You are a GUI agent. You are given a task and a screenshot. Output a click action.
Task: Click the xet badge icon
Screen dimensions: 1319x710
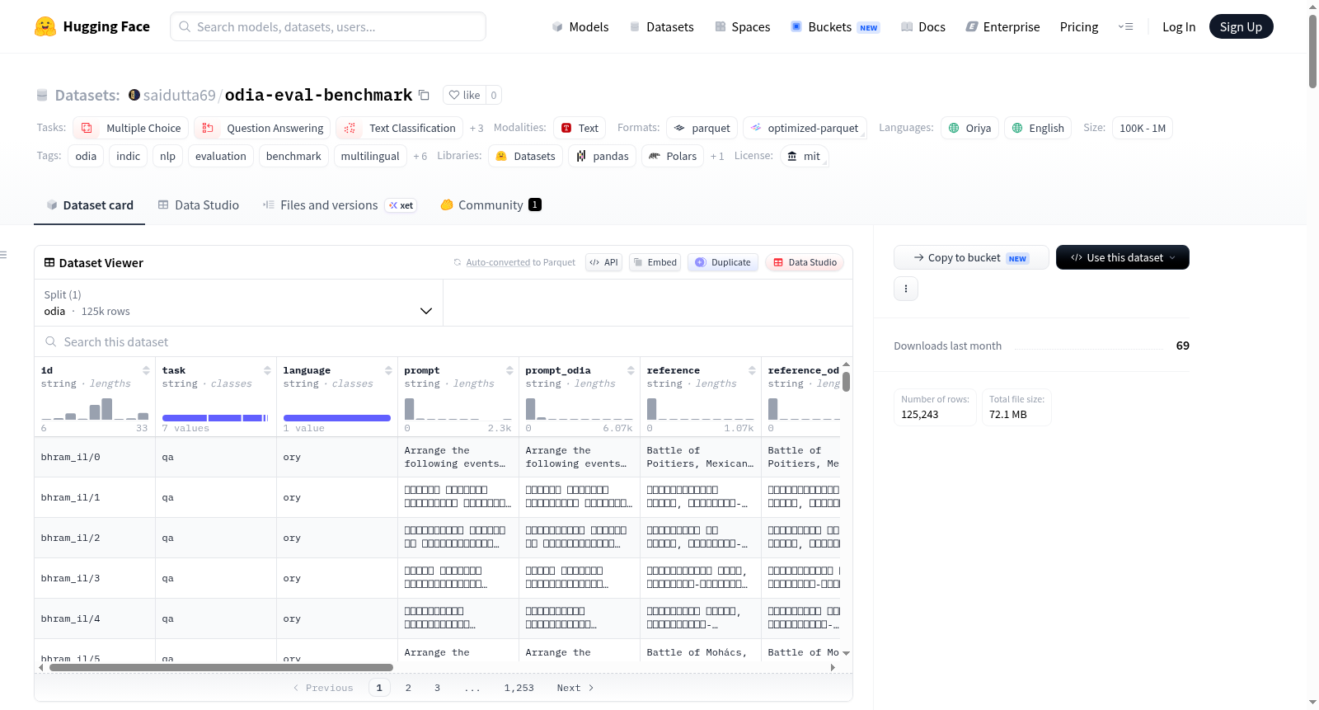[401, 205]
